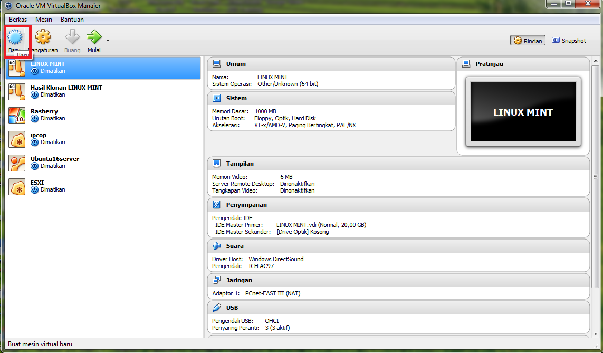The height and width of the screenshot is (353, 603).
Task: Select the Hasil Klonan LINUX MINT VM icon
Action: click(17, 91)
